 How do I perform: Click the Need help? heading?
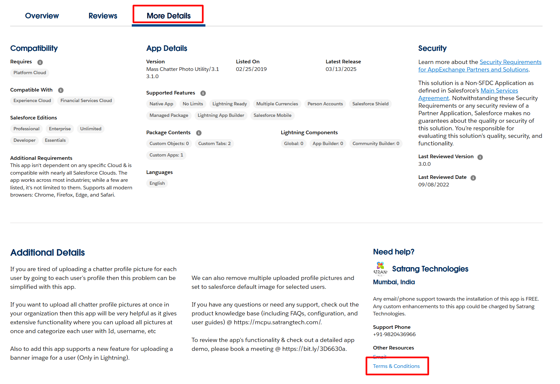(x=394, y=252)
